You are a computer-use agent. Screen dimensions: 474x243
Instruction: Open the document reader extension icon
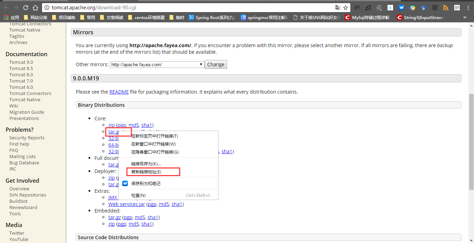pos(457,7)
